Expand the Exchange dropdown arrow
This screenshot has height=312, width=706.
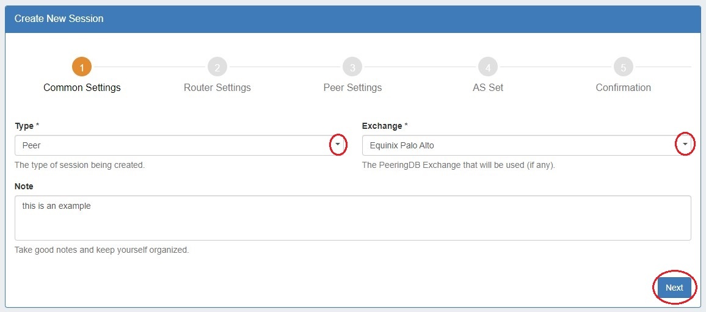coord(685,145)
